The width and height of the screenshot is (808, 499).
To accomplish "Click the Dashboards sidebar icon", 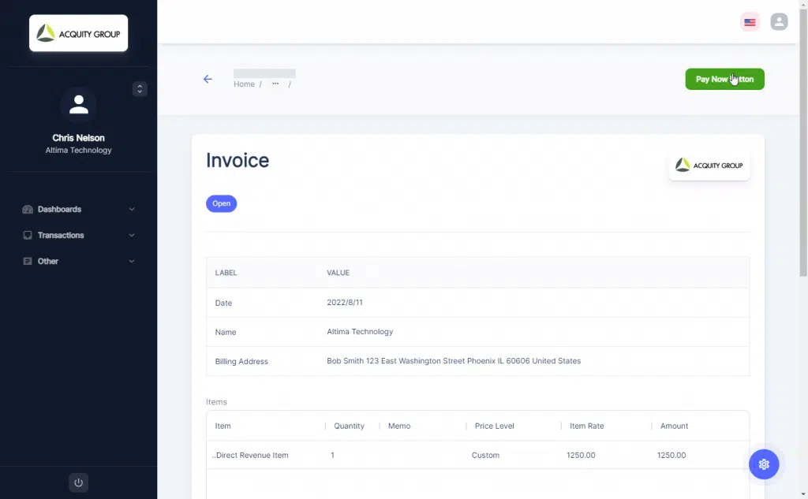I will pyautogui.click(x=28, y=210).
